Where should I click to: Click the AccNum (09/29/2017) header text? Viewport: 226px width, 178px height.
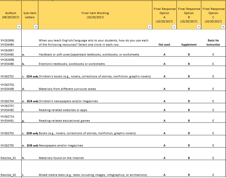[x=11, y=15]
